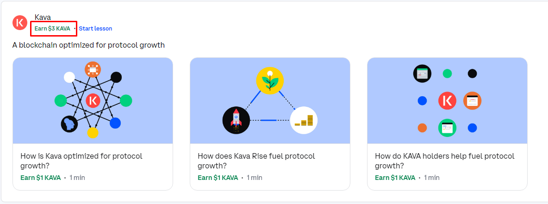Screen dimensions: 548x204
Task: Open the Start lesson link
Action: pyautogui.click(x=95, y=29)
